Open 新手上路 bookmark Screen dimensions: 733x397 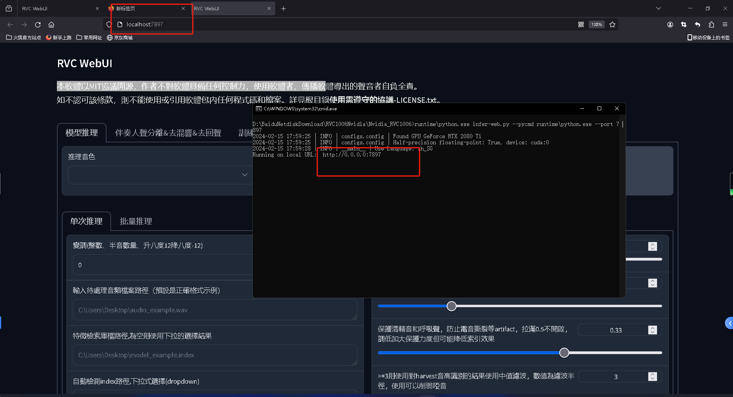point(59,37)
